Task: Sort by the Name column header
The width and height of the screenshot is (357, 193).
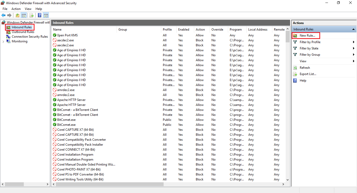Action: [x=84, y=30]
